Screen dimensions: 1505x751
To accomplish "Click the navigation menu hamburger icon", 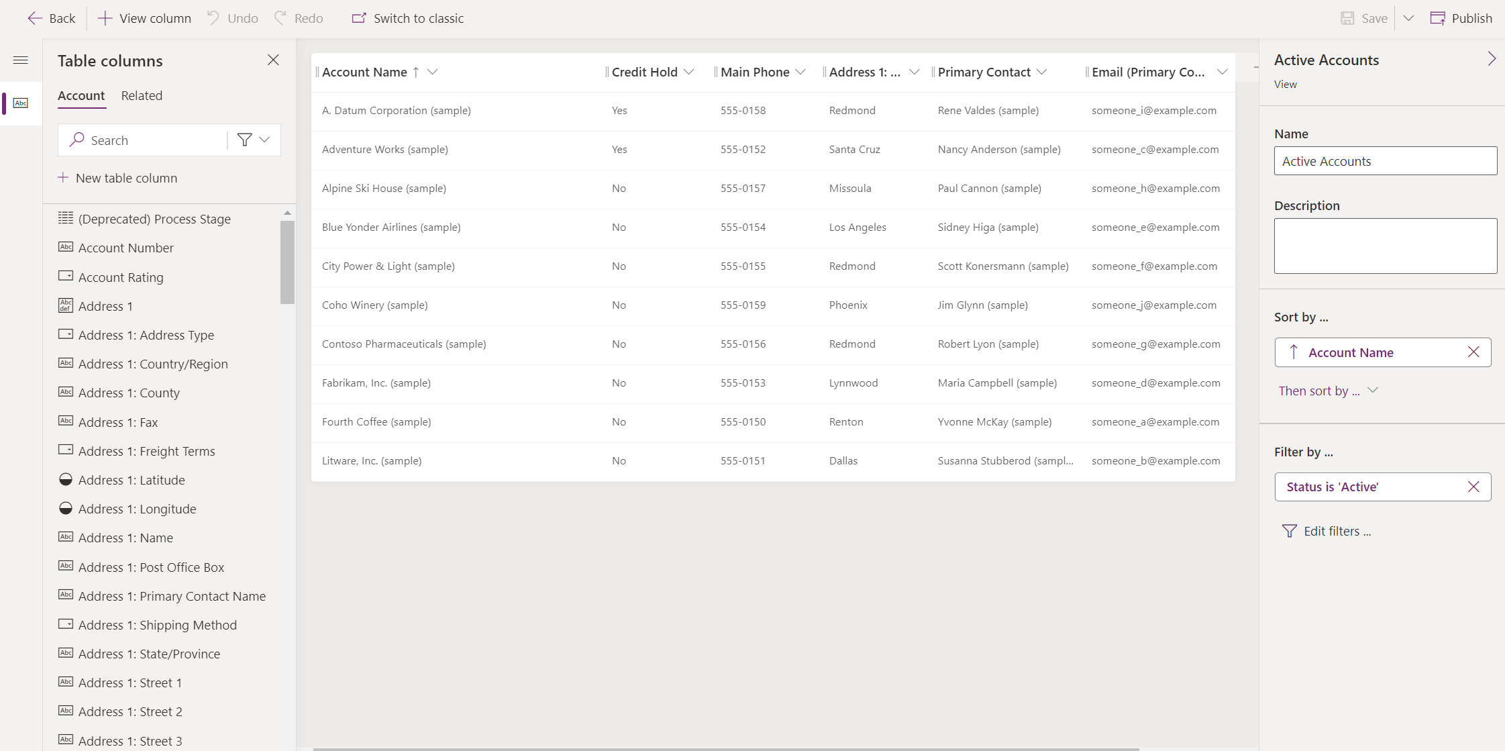I will [21, 60].
